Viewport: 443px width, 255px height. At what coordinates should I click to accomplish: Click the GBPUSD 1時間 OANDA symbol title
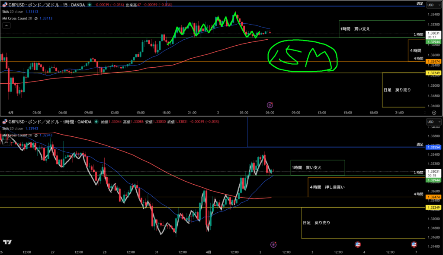48,122
